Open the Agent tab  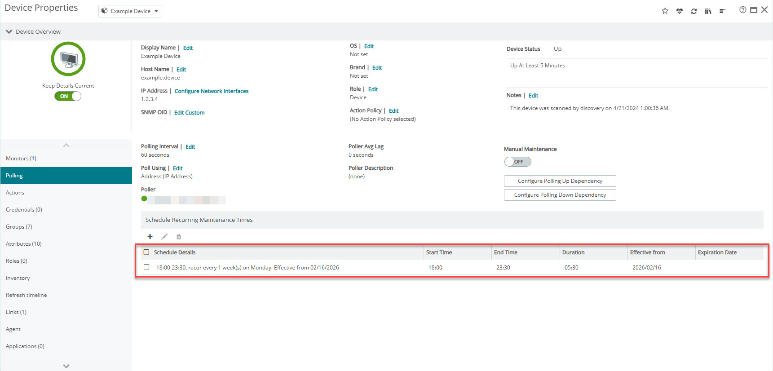(66, 329)
